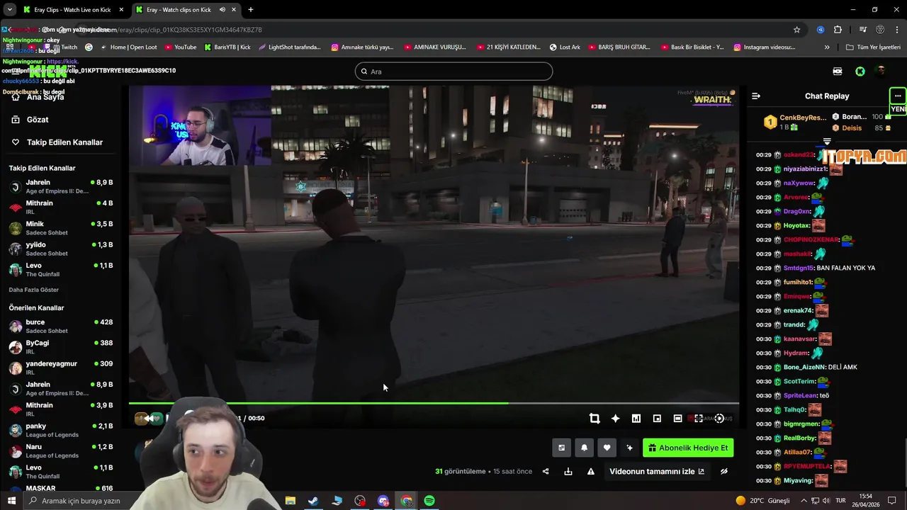
Task: Click username Bone_AizeNN in chat
Action: click(804, 367)
